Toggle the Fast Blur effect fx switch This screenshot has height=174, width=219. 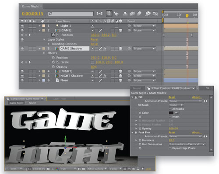coord(136,132)
